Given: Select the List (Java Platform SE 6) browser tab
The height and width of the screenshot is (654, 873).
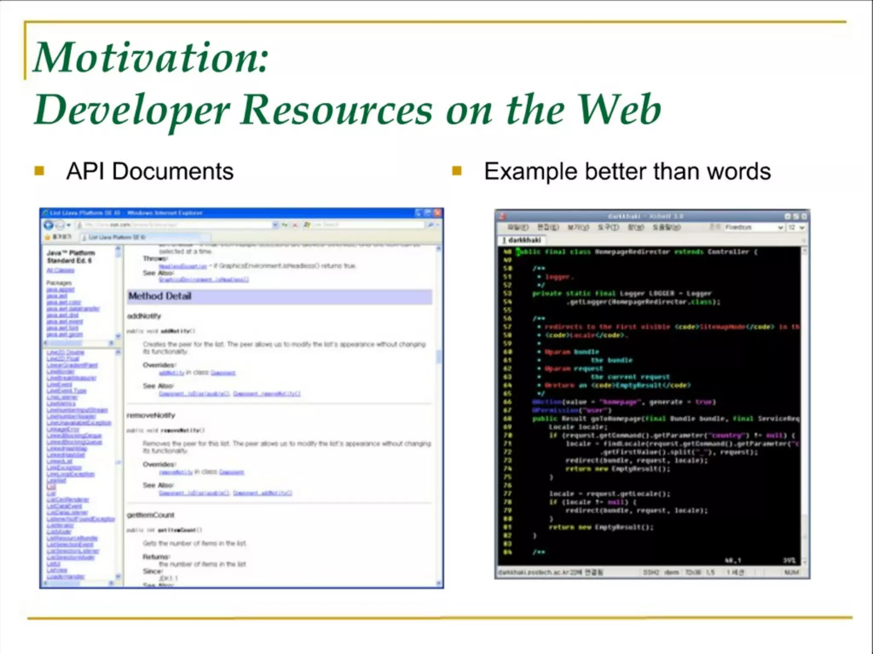Looking at the screenshot, I should pos(145,237).
